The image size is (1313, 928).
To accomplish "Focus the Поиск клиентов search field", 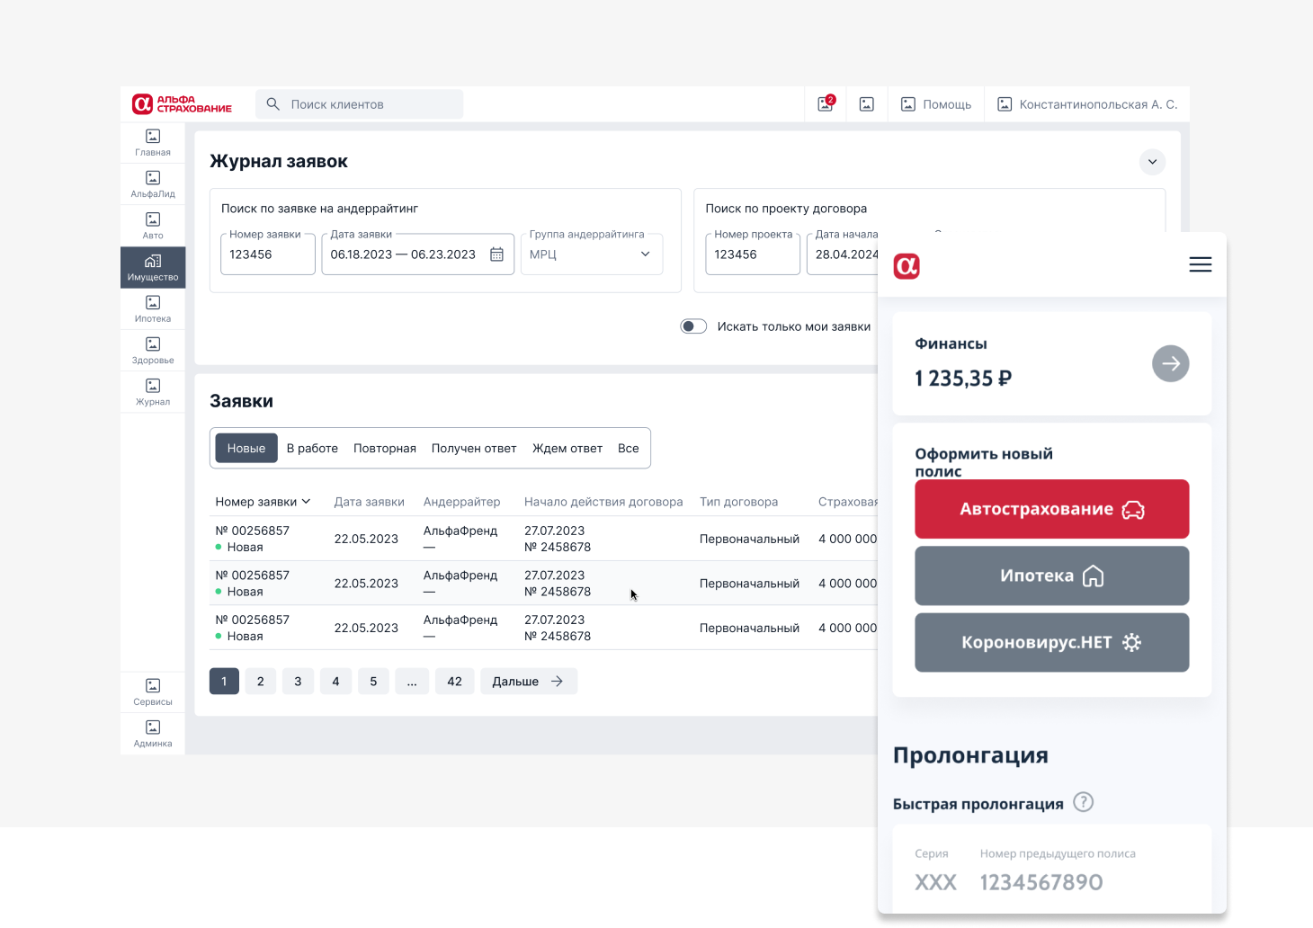I will (360, 104).
